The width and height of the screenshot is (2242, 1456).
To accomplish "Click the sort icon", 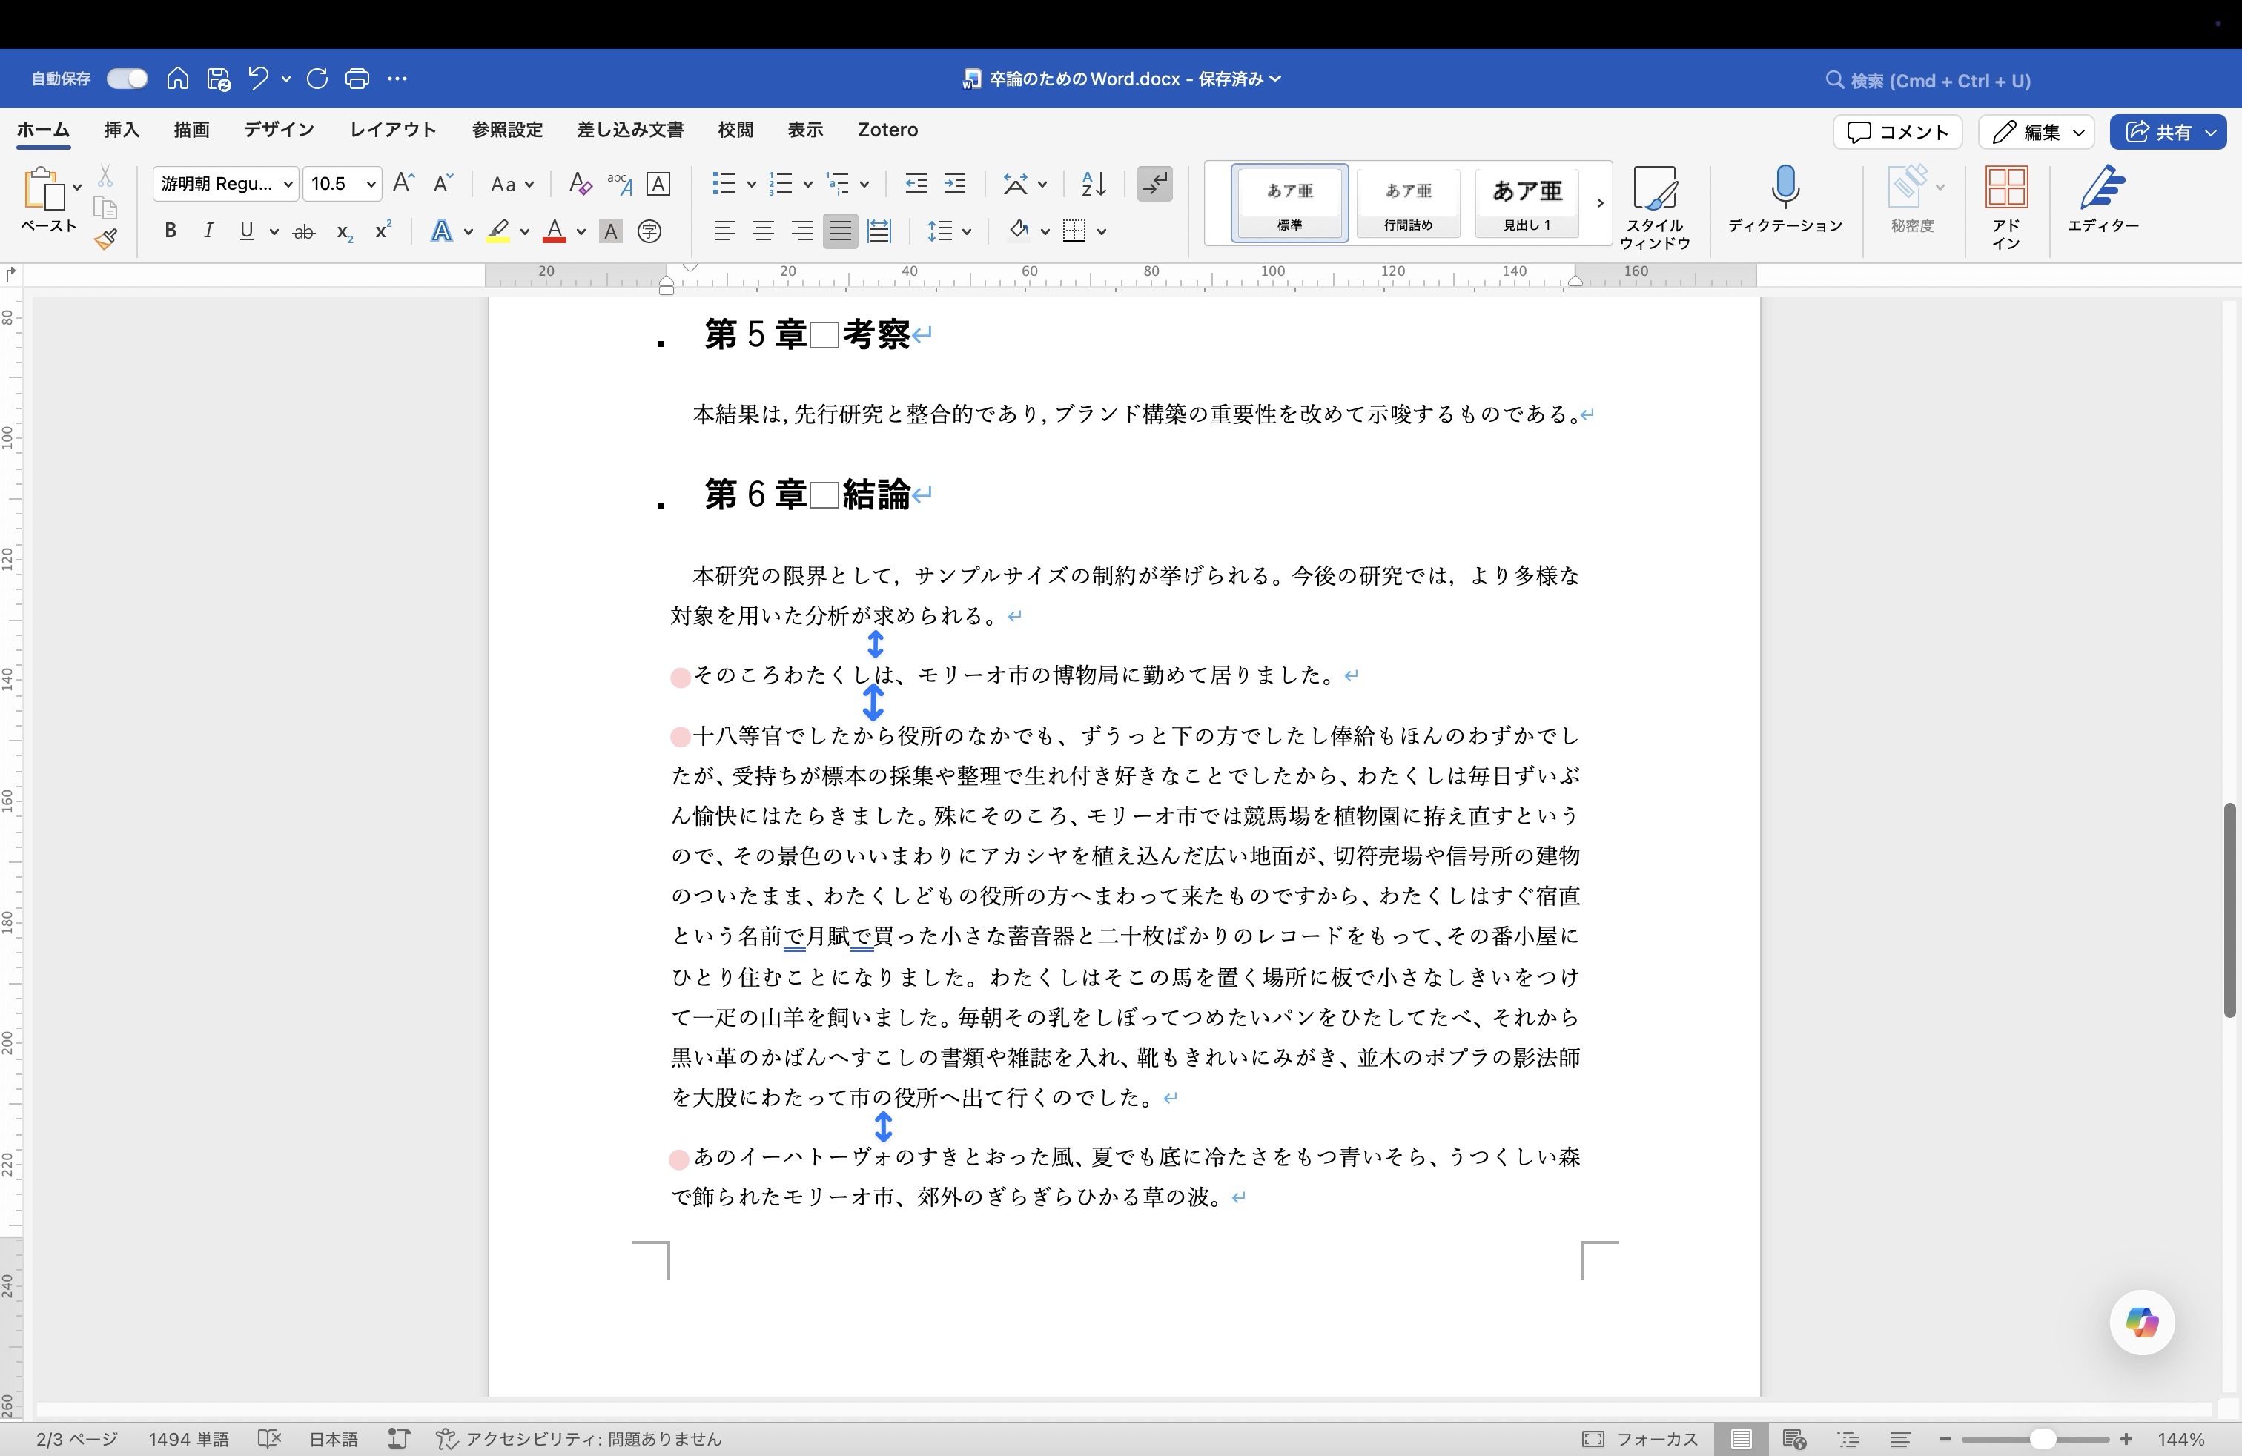I will [1092, 185].
